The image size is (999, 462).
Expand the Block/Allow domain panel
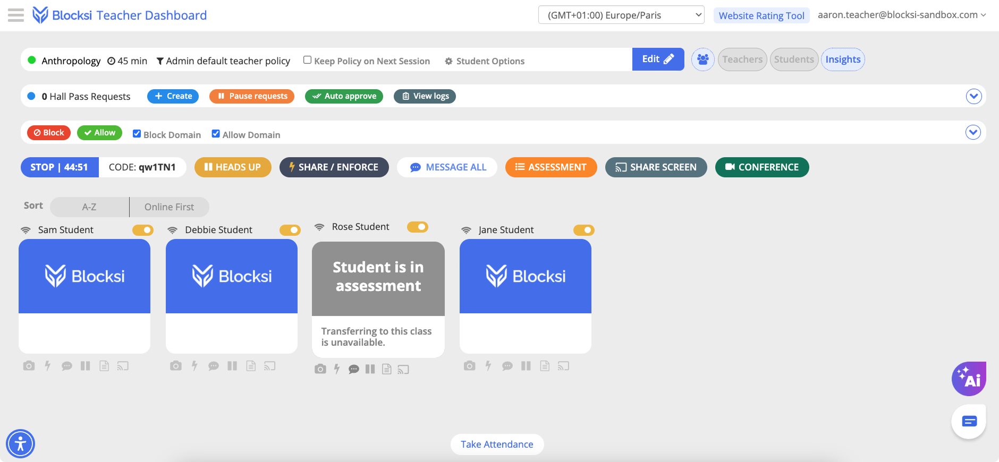coord(973,132)
